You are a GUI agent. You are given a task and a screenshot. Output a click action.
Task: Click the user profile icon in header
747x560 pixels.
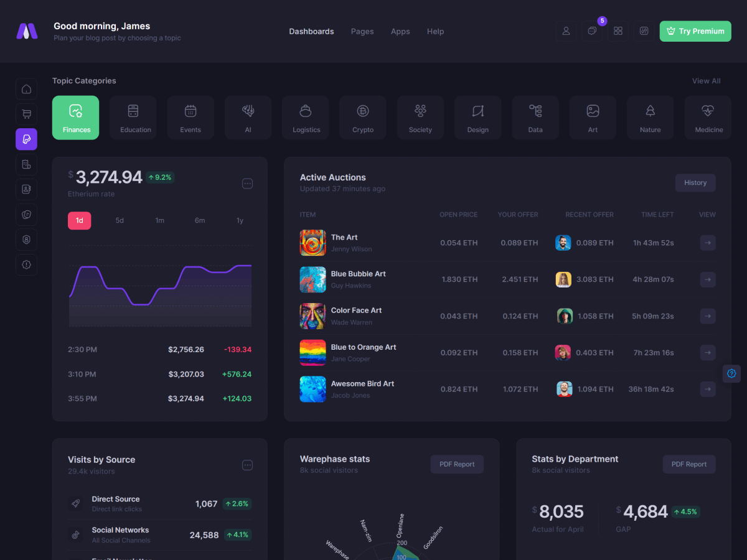[566, 31]
